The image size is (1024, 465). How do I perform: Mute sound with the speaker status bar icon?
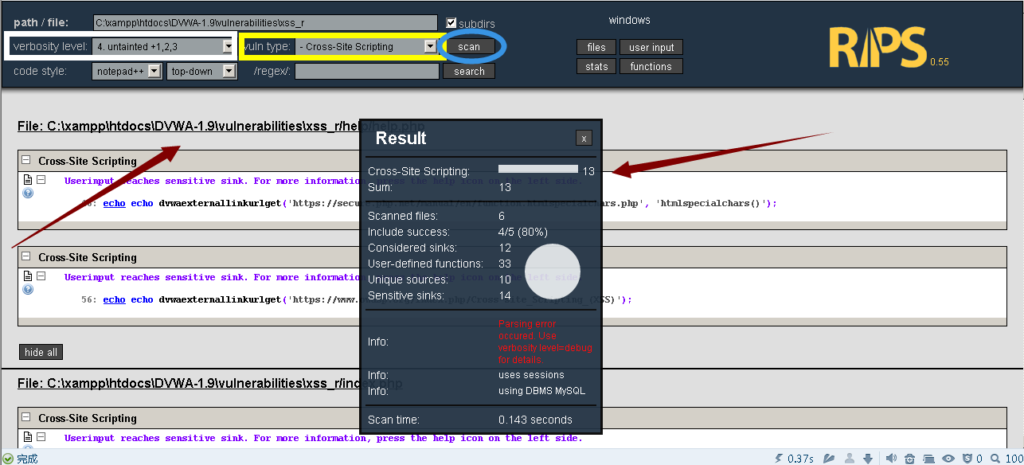point(891,459)
